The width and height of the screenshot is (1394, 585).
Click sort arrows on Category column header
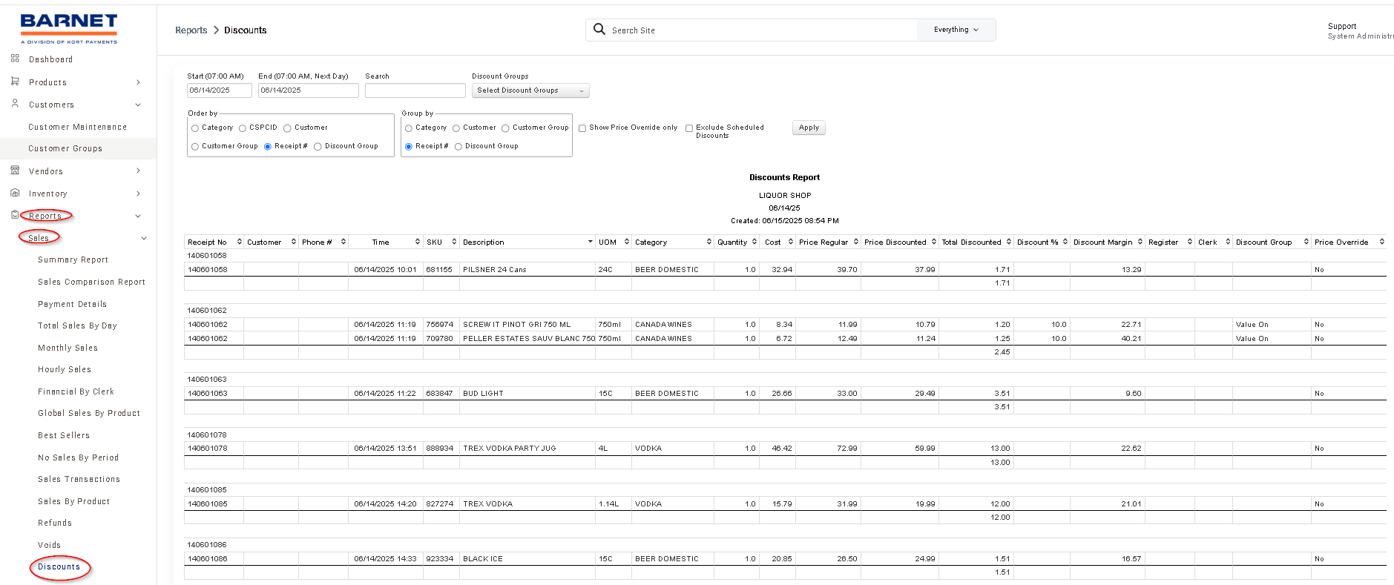click(708, 242)
